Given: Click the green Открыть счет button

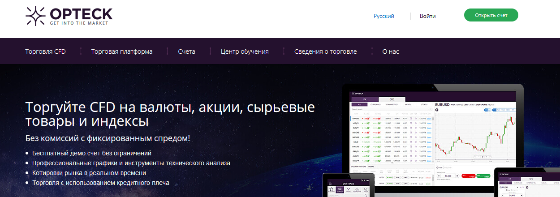Looking at the screenshot, I should point(491,15).
